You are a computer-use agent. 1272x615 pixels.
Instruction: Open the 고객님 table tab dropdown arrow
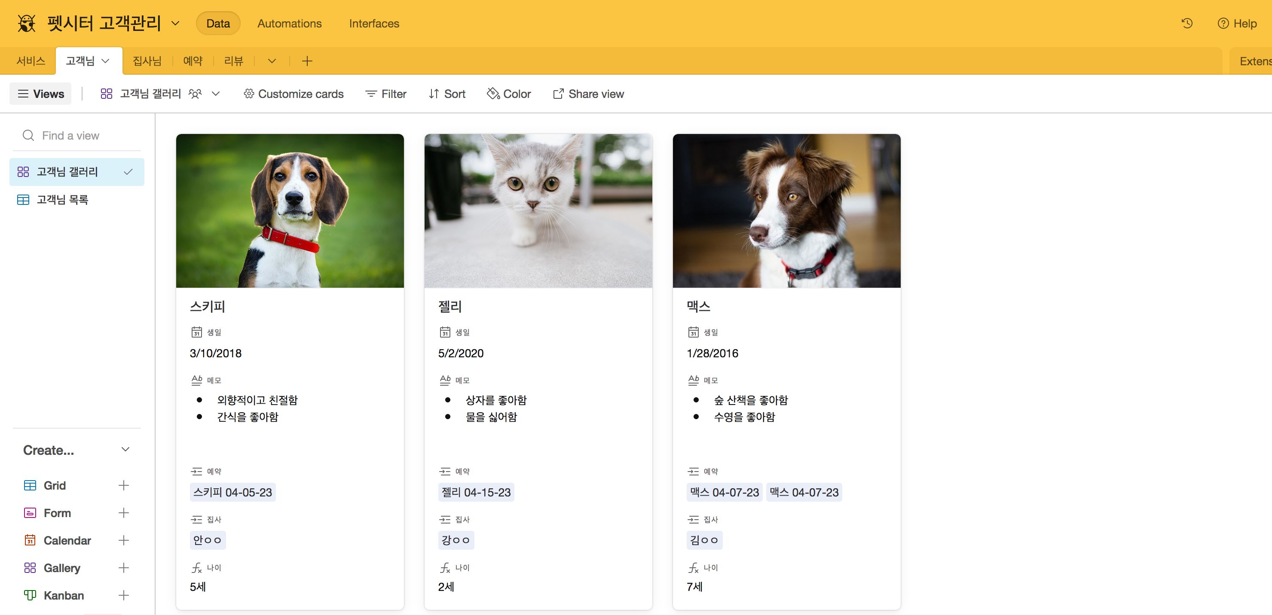(x=105, y=61)
